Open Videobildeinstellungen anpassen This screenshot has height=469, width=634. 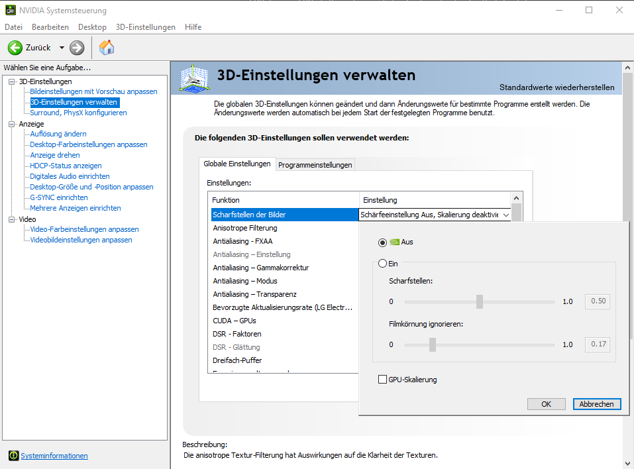point(81,240)
